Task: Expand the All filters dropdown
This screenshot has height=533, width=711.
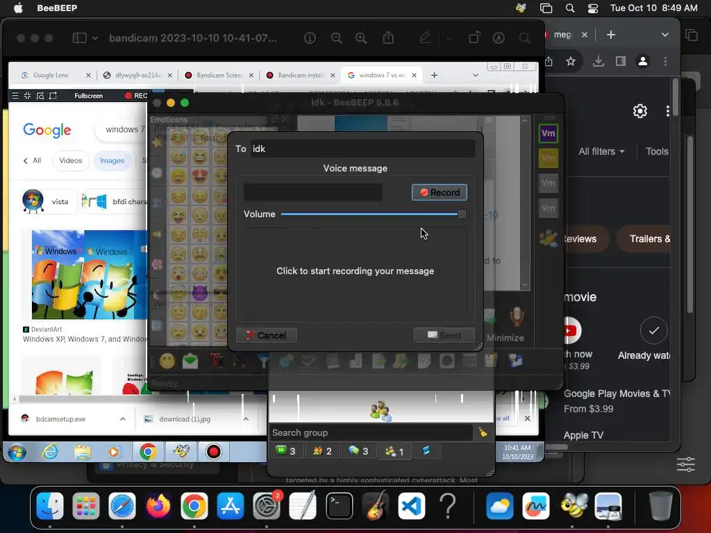Action: tap(602, 151)
